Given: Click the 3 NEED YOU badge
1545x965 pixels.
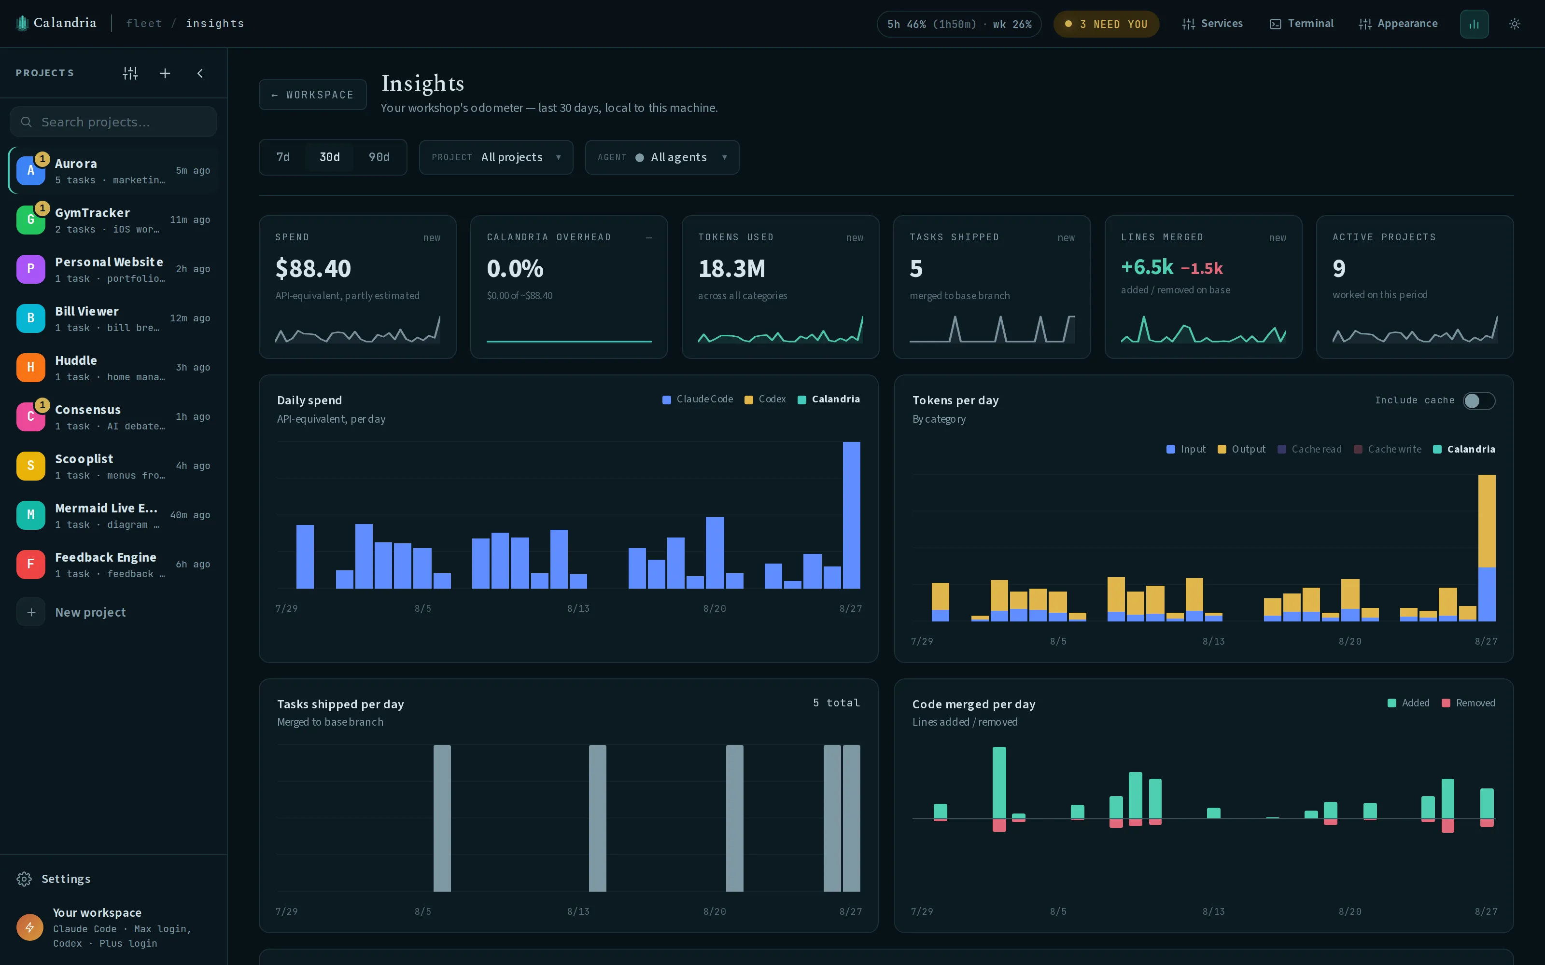Looking at the screenshot, I should pyautogui.click(x=1107, y=24).
